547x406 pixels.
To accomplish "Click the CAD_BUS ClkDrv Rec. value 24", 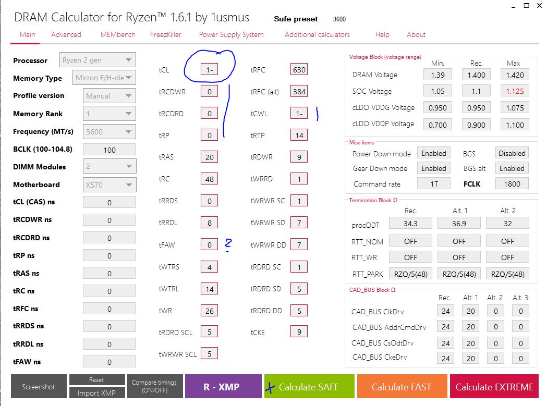I will (x=445, y=311).
